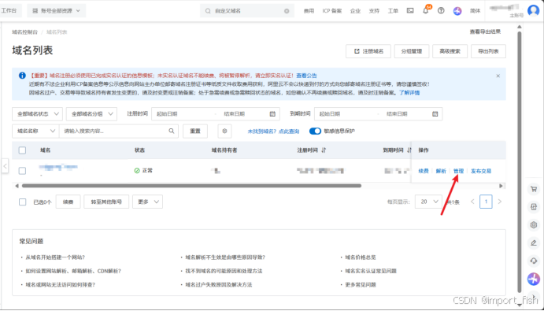Click the batch Renew button below table
The image size is (544, 311).
[68, 202]
